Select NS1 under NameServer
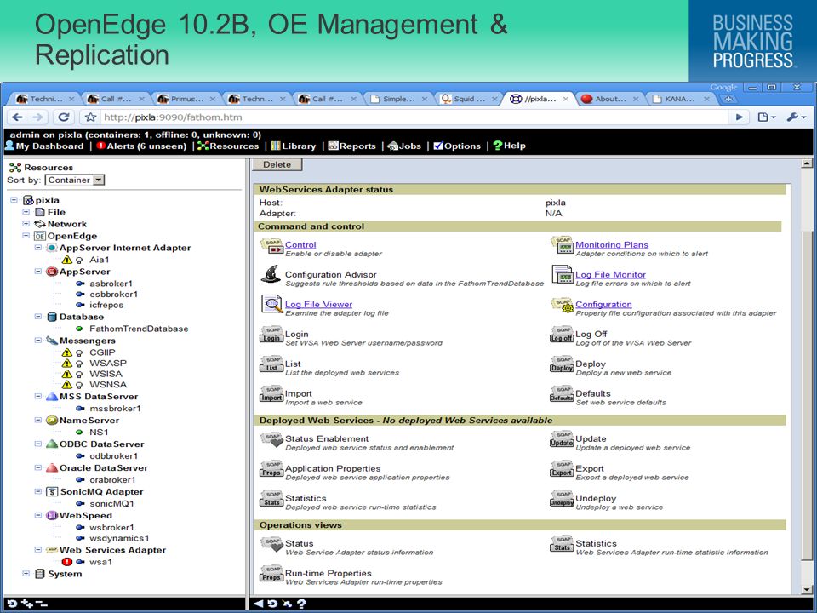Screen dimensions: 817x613 [x=99, y=433]
